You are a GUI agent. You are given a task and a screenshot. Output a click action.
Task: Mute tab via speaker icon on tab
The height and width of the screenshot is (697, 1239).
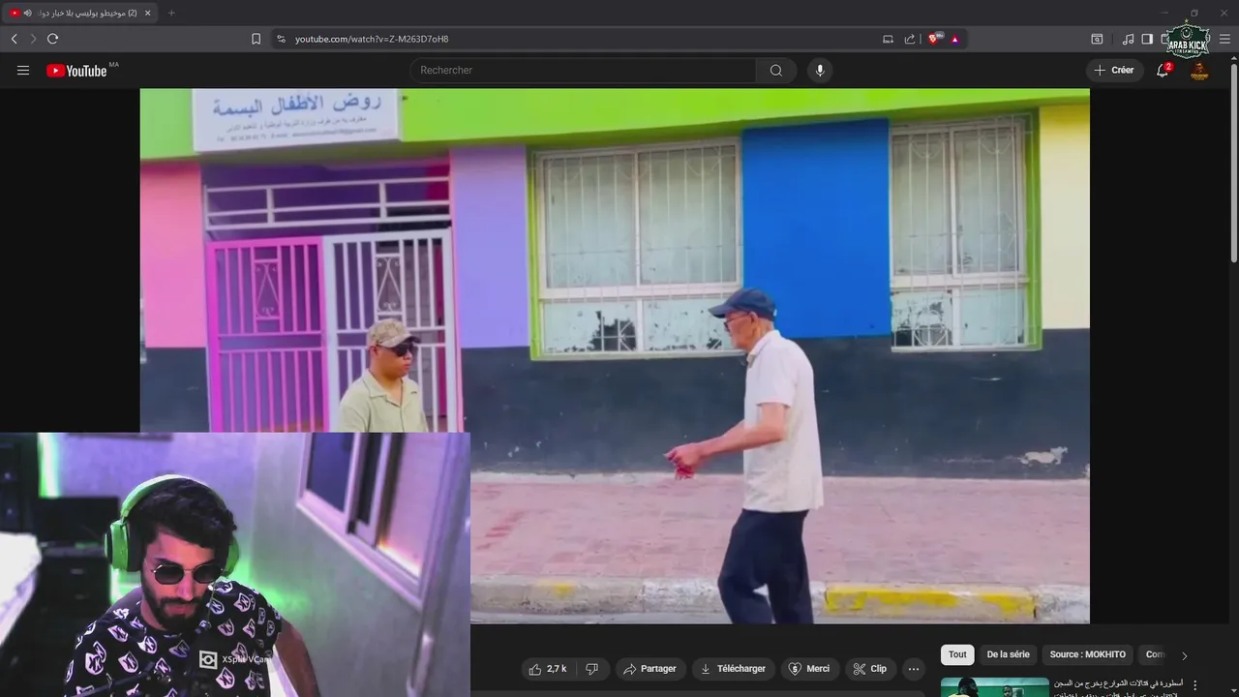click(27, 13)
